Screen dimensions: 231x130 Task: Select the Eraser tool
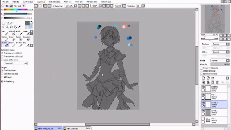coord(12,39)
